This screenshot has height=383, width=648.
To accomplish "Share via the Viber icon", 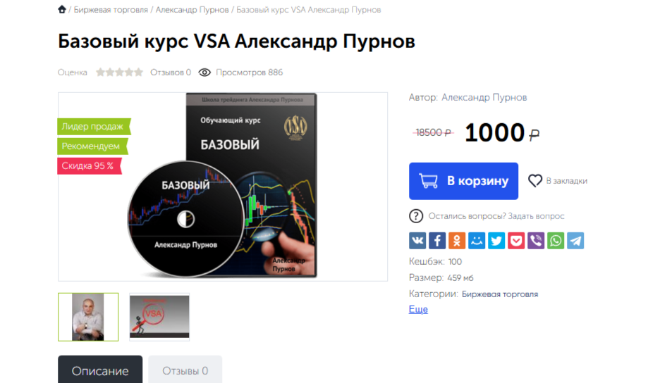I will pyautogui.click(x=536, y=241).
